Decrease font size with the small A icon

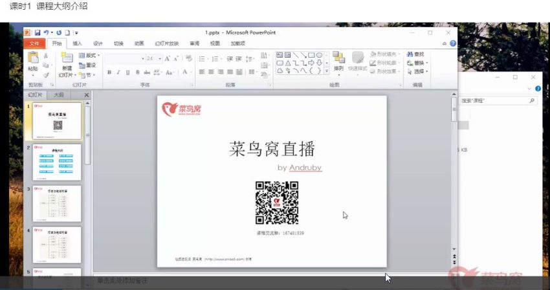(x=176, y=58)
